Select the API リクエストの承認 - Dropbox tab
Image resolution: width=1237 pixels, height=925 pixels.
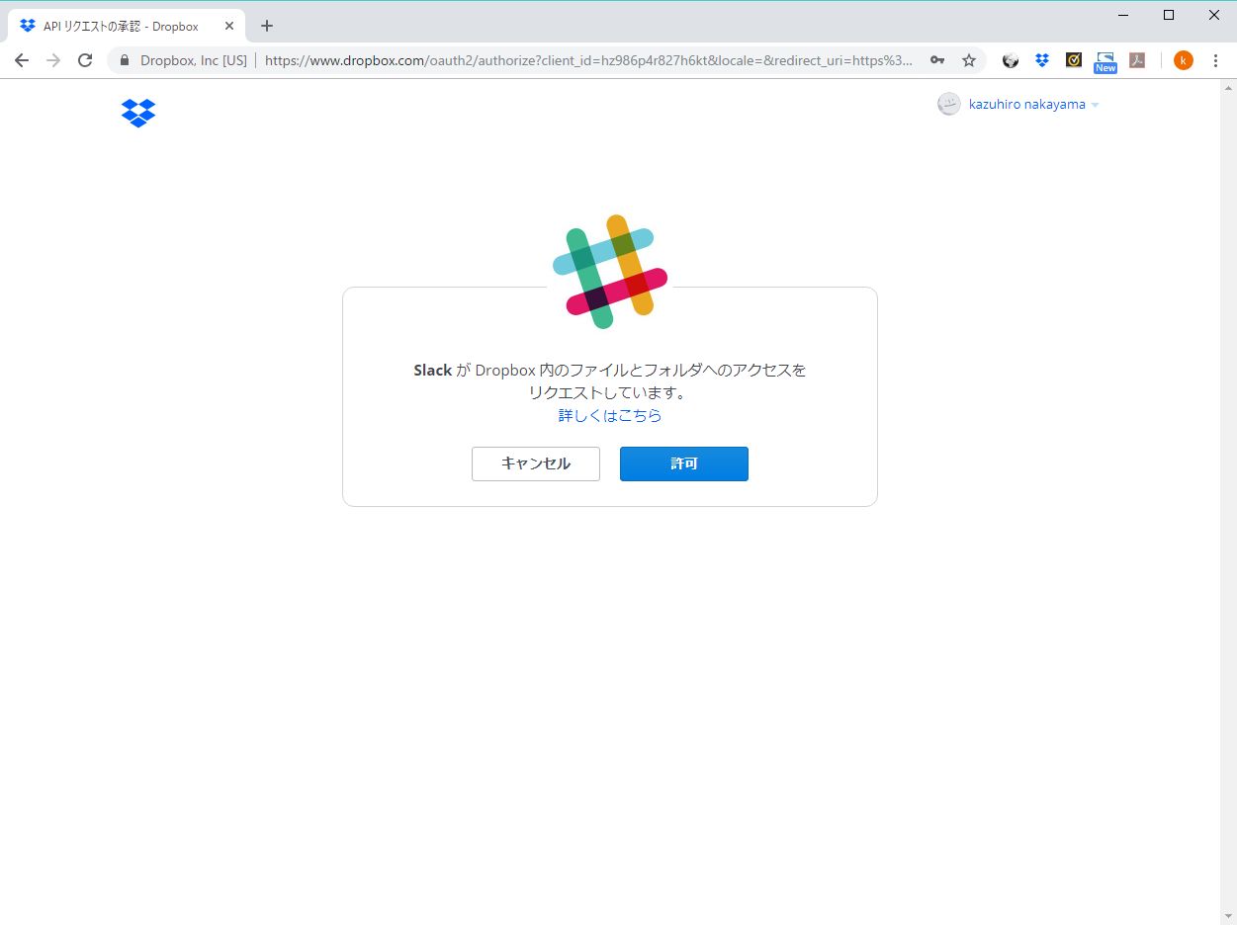coord(127,26)
